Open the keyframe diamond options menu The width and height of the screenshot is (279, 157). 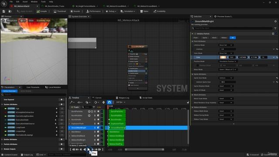[96, 102]
